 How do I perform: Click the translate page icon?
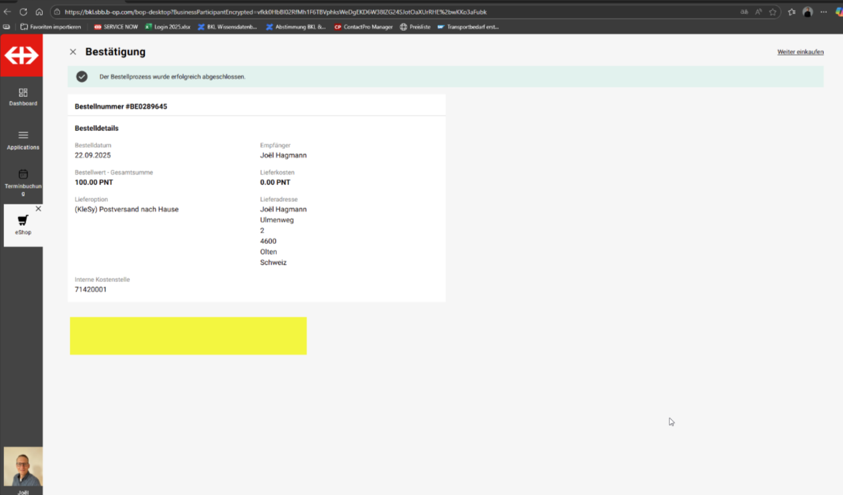[x=744, y=12]
